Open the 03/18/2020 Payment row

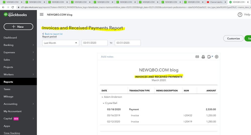(159, 109)
